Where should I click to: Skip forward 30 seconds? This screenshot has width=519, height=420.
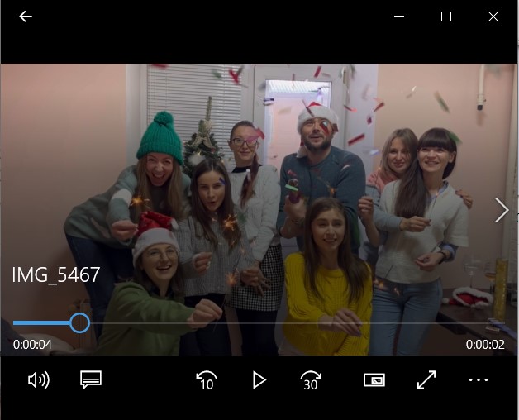(311, 380)
